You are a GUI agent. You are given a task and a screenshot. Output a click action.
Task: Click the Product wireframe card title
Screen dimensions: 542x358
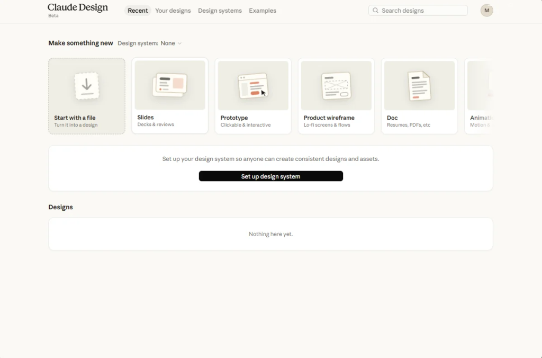pos(329,118)
